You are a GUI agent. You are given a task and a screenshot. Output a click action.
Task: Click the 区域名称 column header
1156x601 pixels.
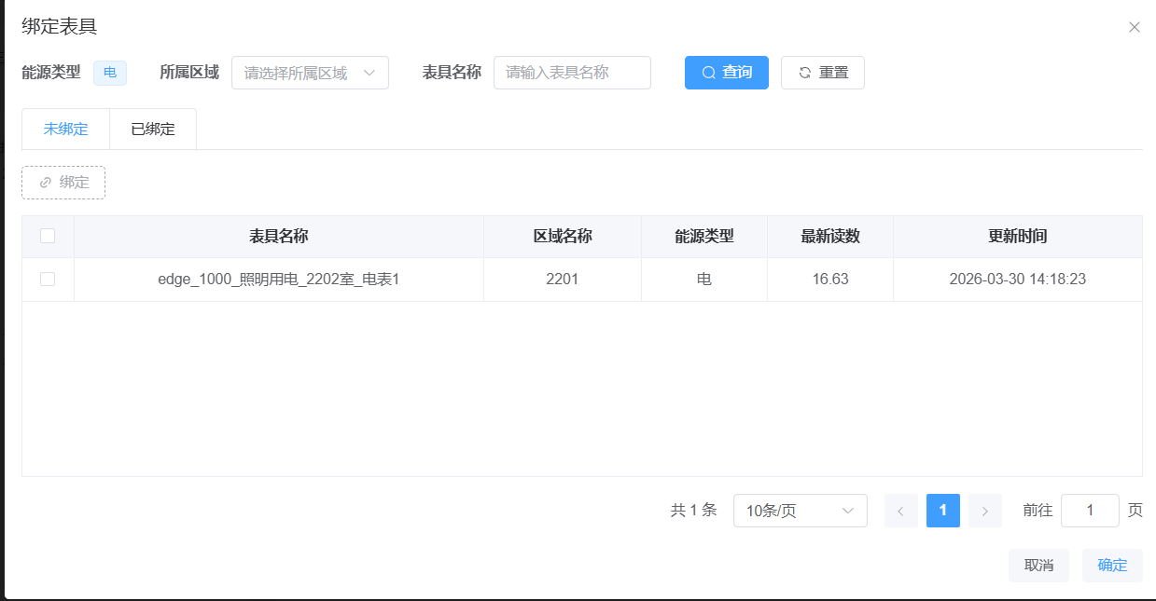pos(563,237)
